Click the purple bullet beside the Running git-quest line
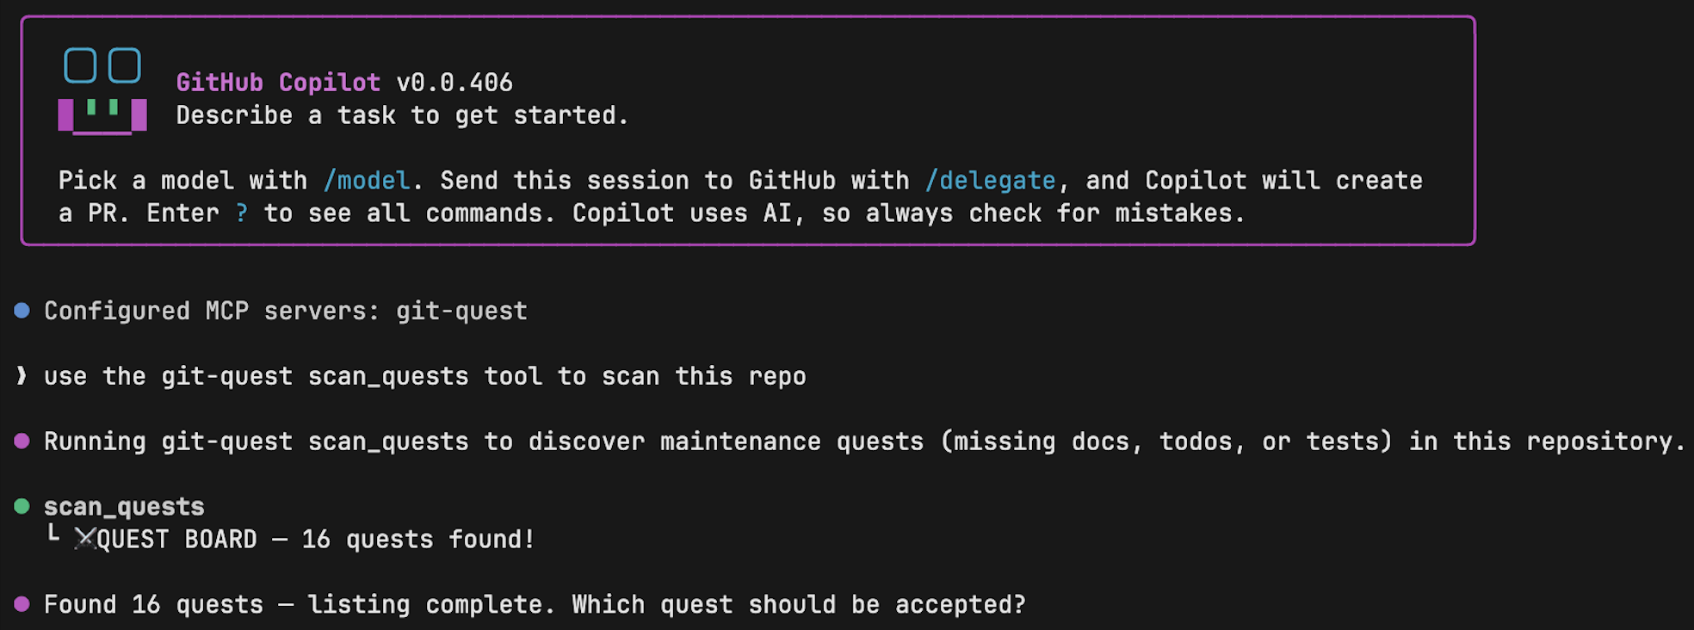Viewport: 1694px width, 630px height. (22, 442)
